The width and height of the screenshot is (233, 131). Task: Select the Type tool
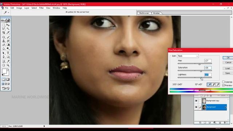(x=8, y=53)
